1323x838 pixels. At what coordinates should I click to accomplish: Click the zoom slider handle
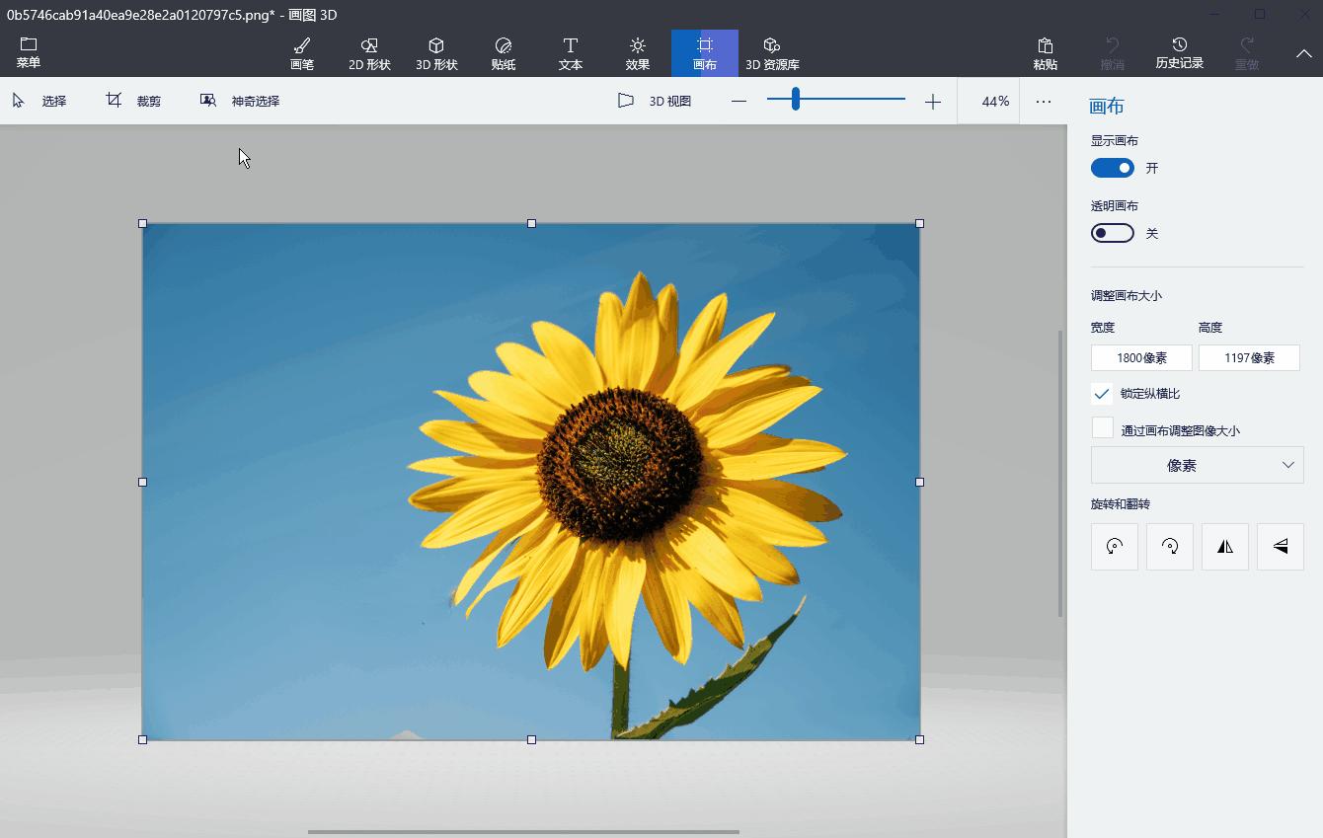[796, 99]
